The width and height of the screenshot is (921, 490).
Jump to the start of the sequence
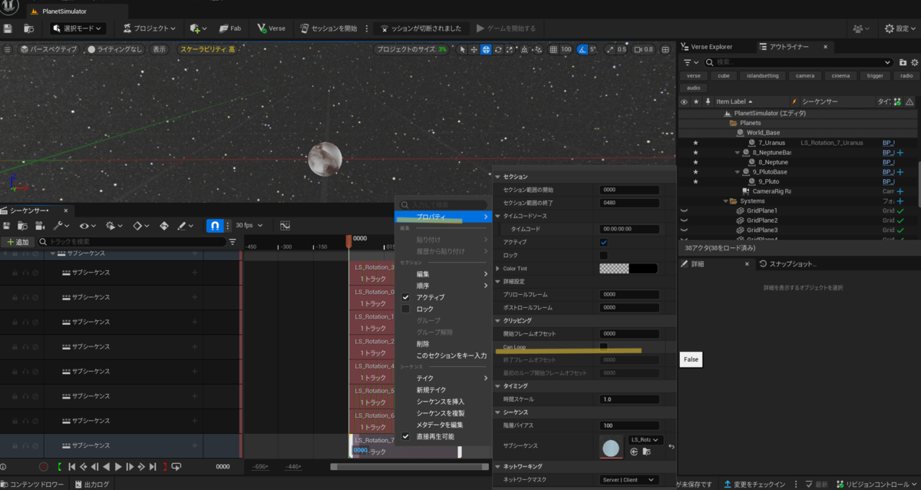tap(71, 466)
